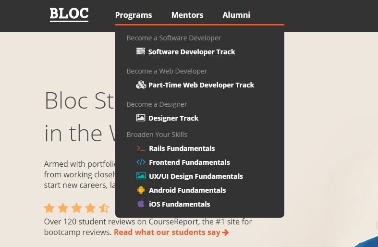
Task: Choose Android Fundamentals from the list
Action: tap(187, 190)
